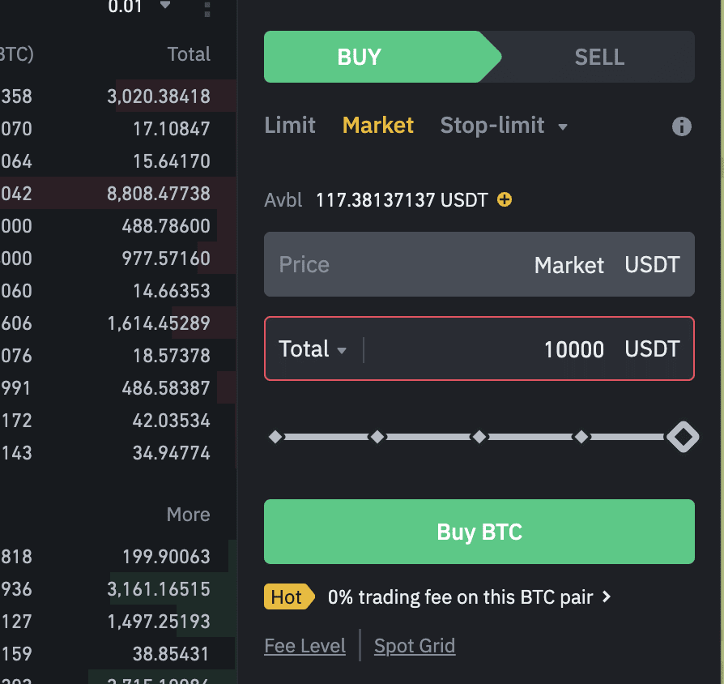Viewport: 724px width, 684px height.
Task: Click the 50% slider diamond marker
Action: click(x=479, y=437)
